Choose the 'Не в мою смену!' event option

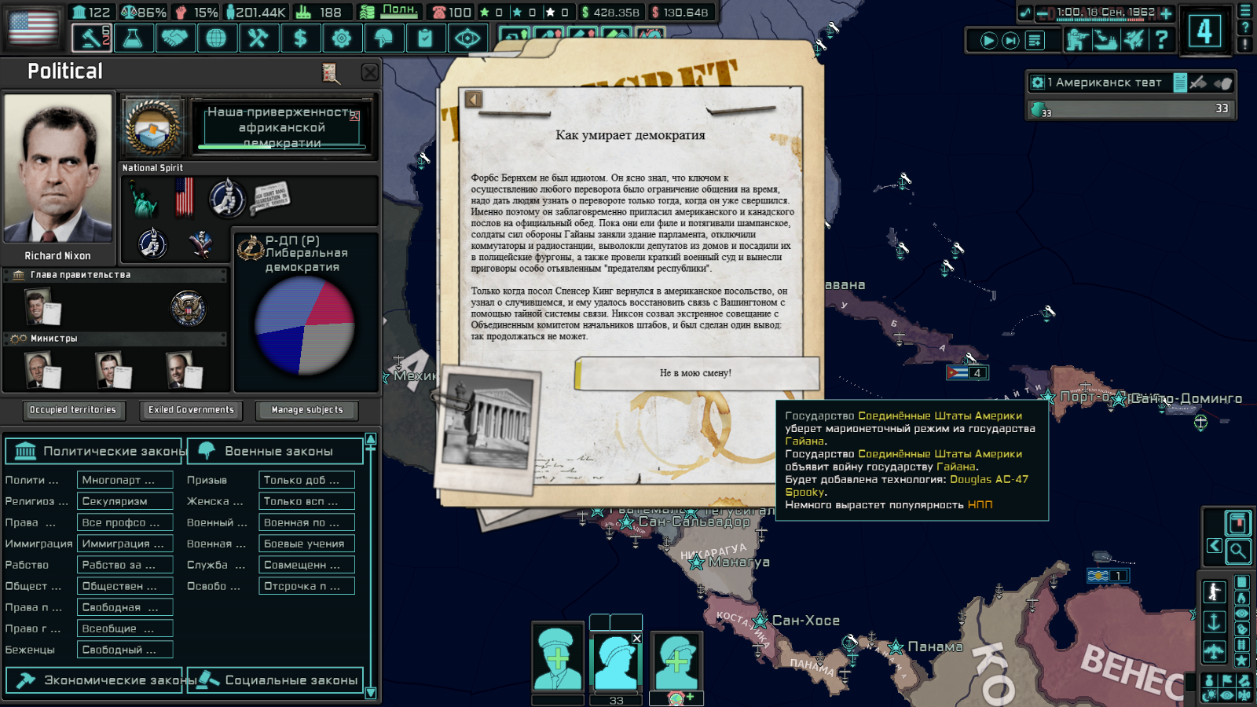click(x=697, y=373)
